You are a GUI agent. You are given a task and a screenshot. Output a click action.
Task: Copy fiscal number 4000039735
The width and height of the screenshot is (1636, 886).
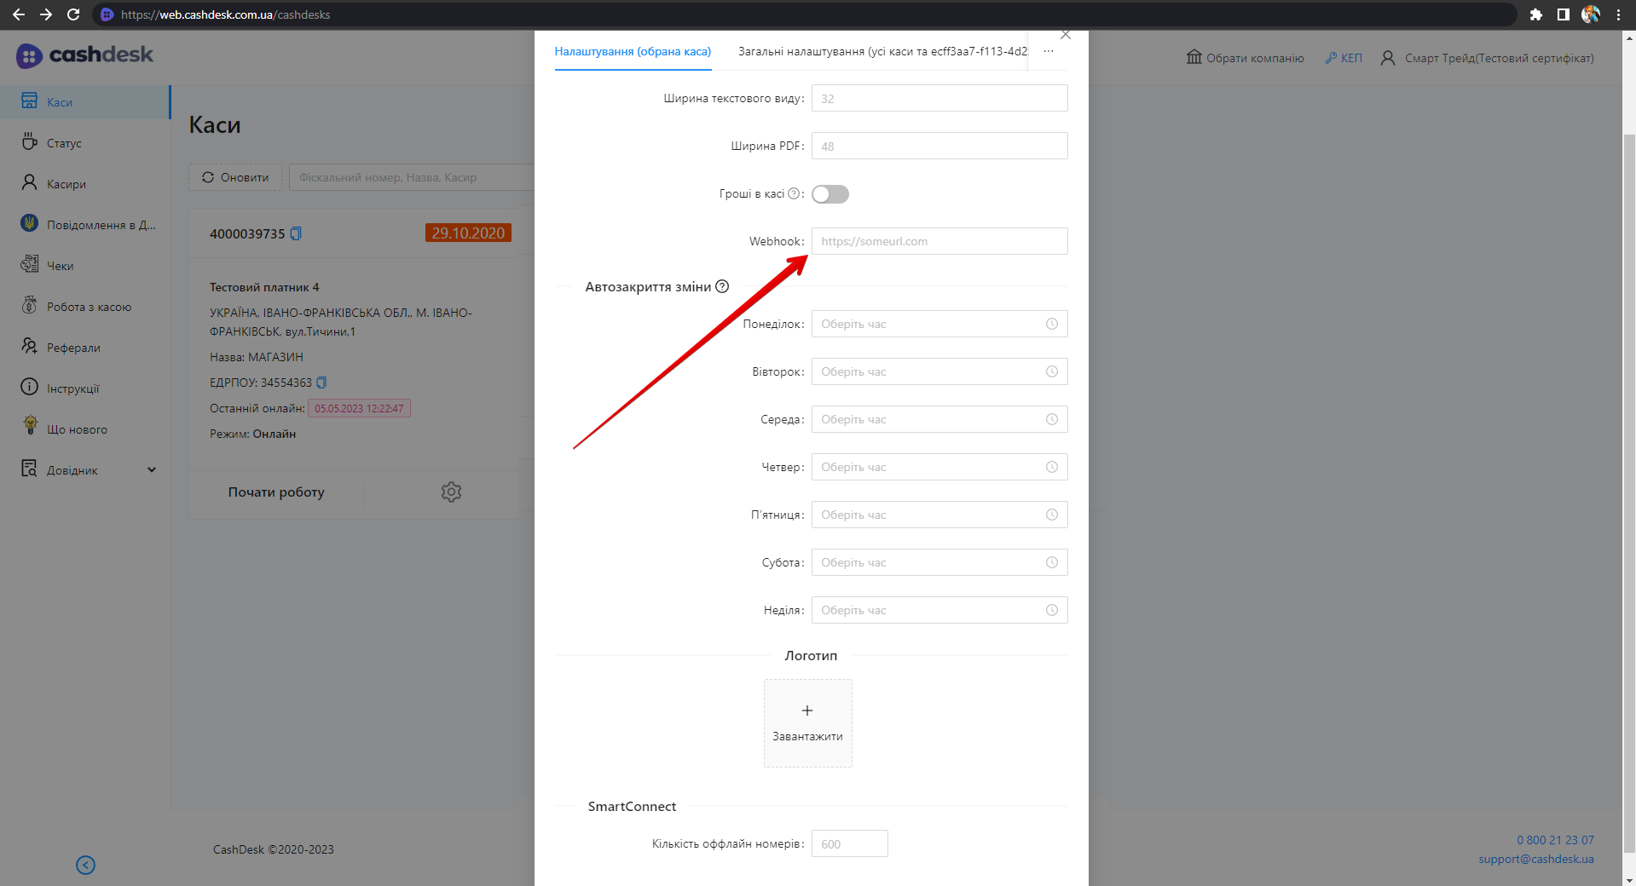coord(296,233)
